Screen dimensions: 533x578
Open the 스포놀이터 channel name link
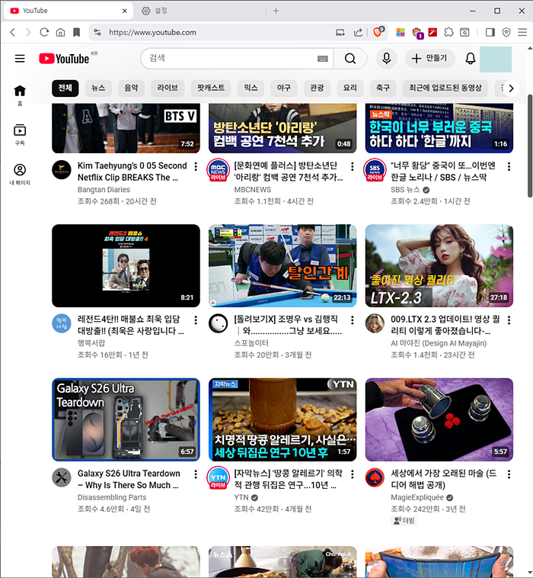point(251,343)
